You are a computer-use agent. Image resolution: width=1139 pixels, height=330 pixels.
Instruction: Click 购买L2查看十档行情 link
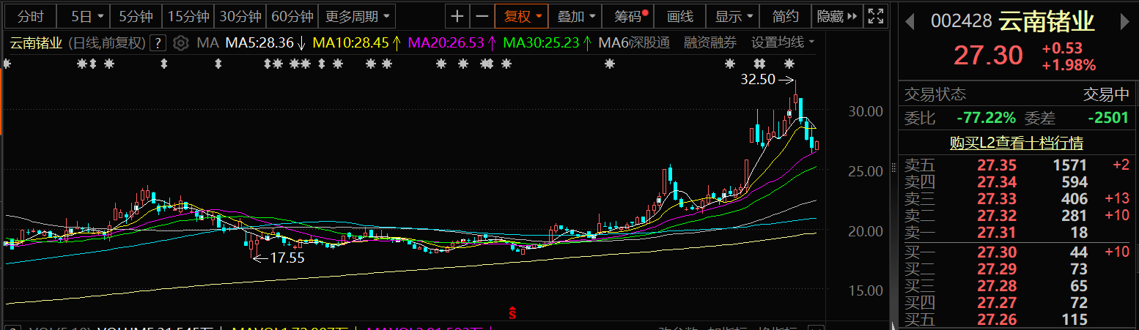[x=1016, y=143]
